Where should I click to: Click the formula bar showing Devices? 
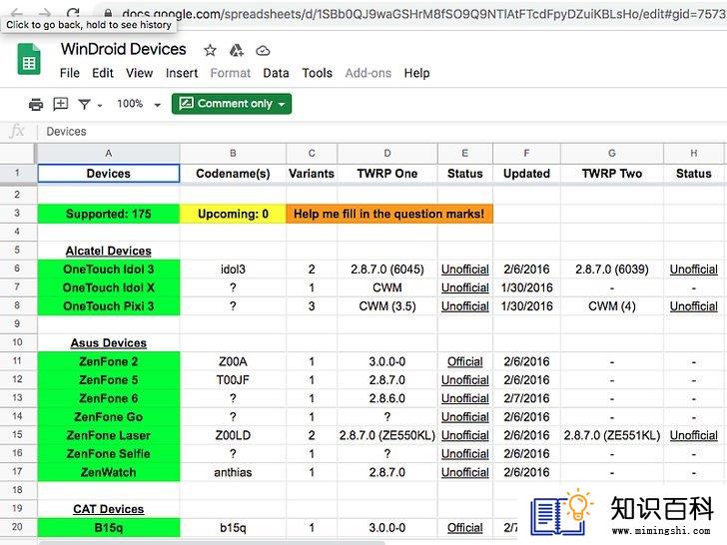coord(384,132)
